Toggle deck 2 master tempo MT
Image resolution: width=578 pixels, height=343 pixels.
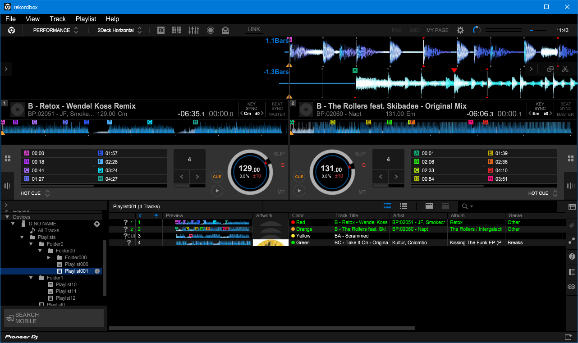[x=362, y=192]
